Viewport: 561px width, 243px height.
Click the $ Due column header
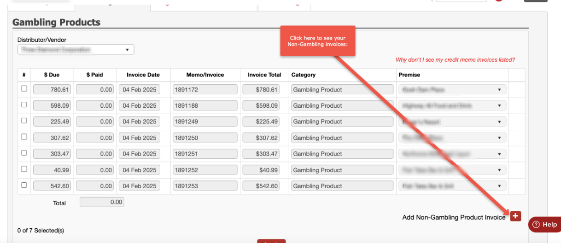[52, 75]
